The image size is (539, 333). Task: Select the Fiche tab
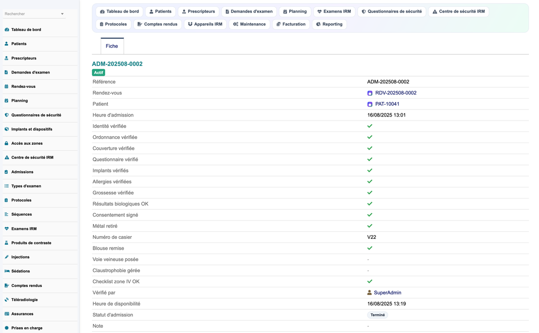112,46
